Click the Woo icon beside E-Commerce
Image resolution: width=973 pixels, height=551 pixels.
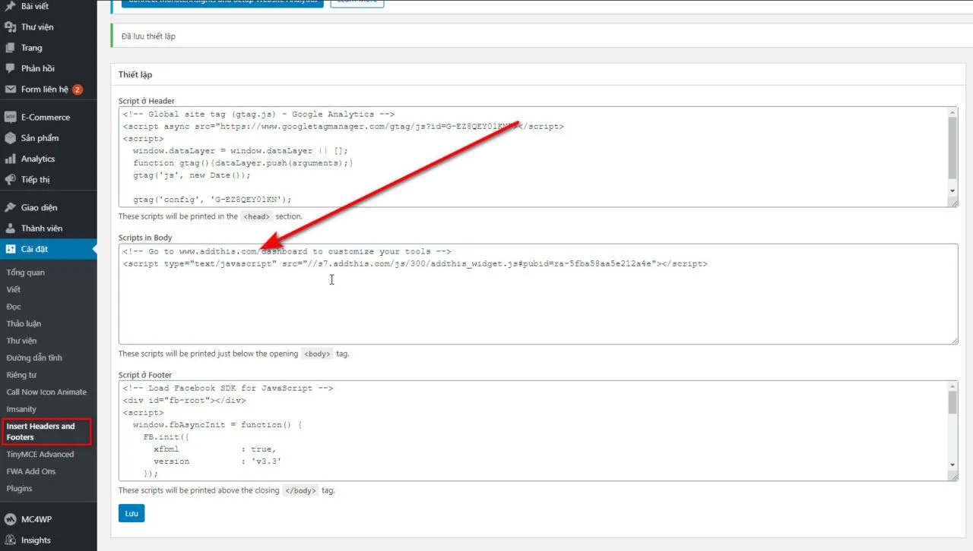(10, 117)
